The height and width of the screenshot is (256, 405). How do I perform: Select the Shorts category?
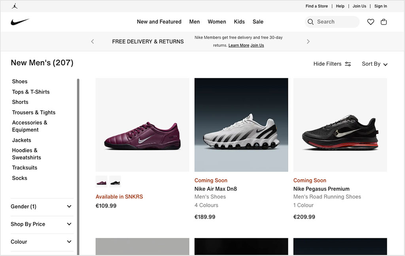click(x=20, y=102)
